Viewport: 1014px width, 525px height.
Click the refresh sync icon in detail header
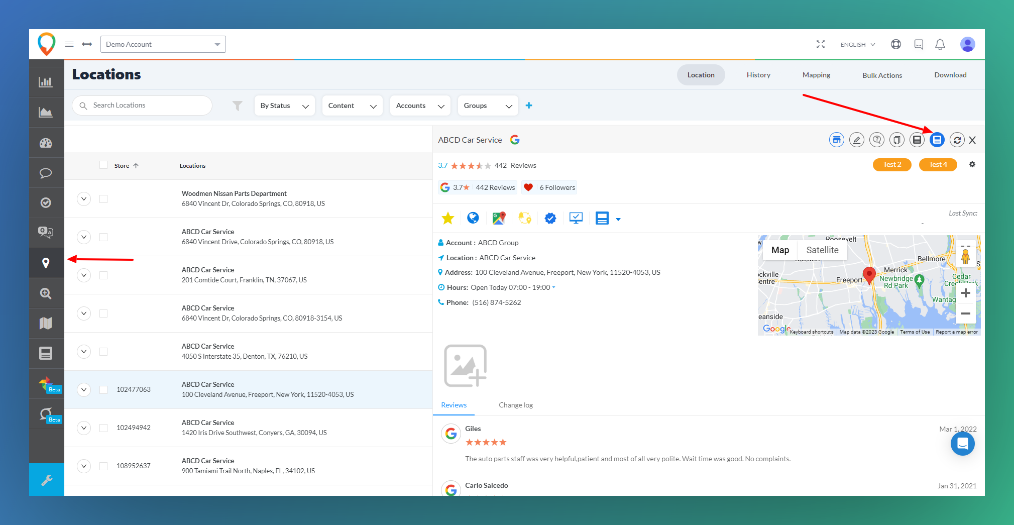[x=957, y=140]
